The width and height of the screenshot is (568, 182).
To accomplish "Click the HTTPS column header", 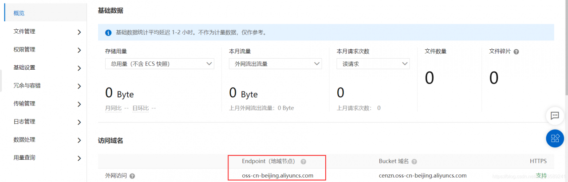I will pyautogui.click(x=538, y=161).
